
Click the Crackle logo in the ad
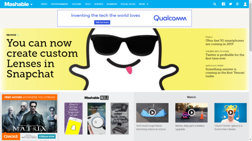(x=11, y=136)
